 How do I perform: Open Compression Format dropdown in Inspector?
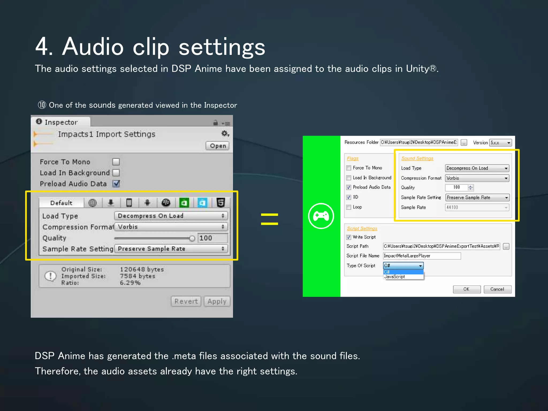171,227
